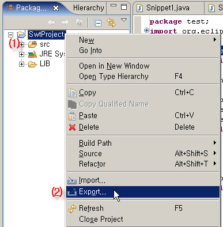
Task: Expand the JRE System Library node
Action: tap(21, 54)
